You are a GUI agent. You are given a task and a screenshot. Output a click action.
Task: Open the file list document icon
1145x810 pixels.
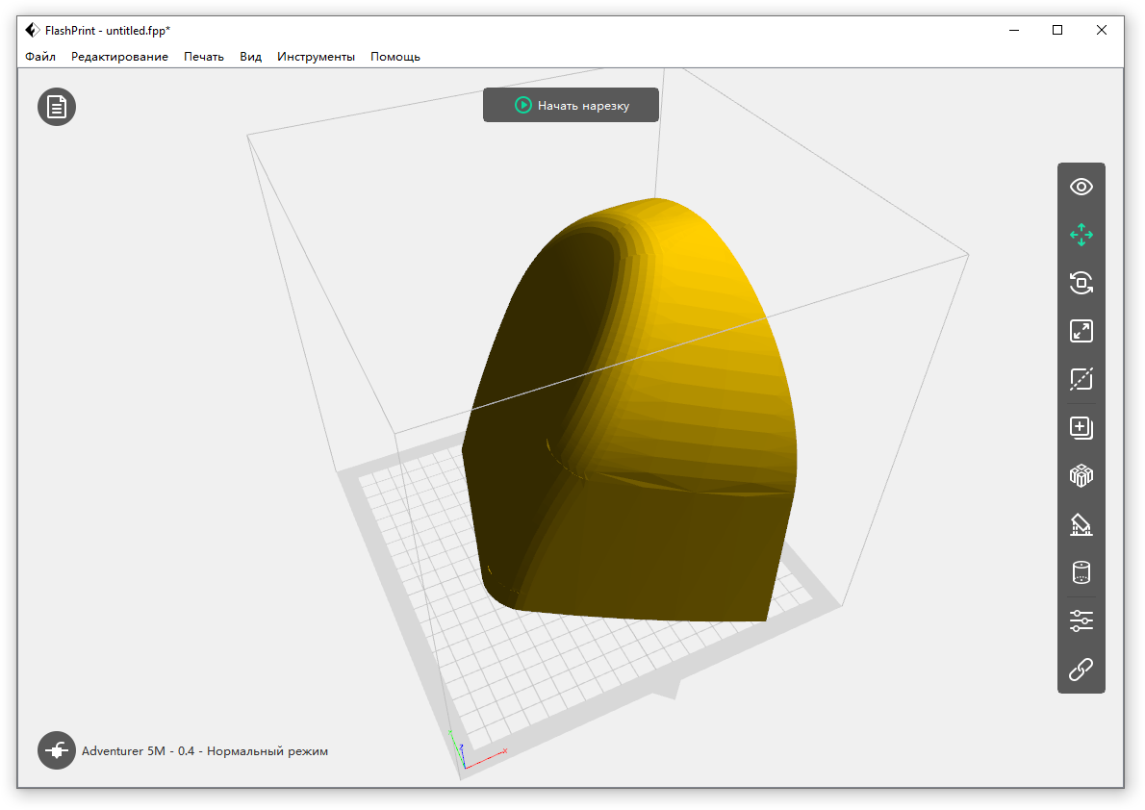click(57, 107)
